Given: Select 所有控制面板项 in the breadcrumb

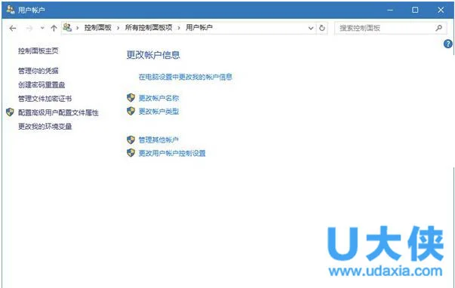Looking at the screenshot, I should 149,28.
